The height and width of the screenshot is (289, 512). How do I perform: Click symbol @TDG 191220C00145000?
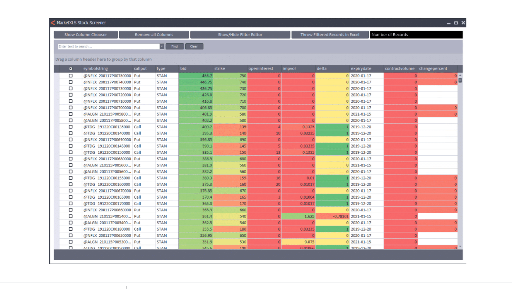tap(107, 146)
